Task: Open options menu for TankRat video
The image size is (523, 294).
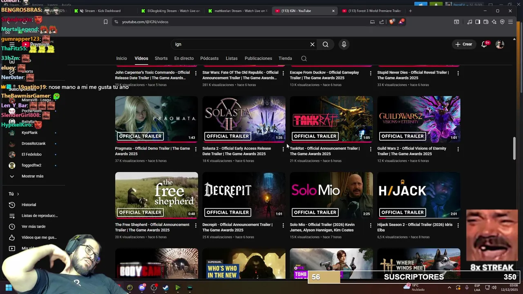Action: coord(371,149)
